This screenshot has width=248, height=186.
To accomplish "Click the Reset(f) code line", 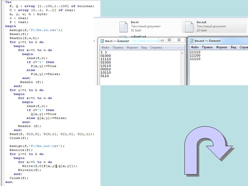I will 19,34.
